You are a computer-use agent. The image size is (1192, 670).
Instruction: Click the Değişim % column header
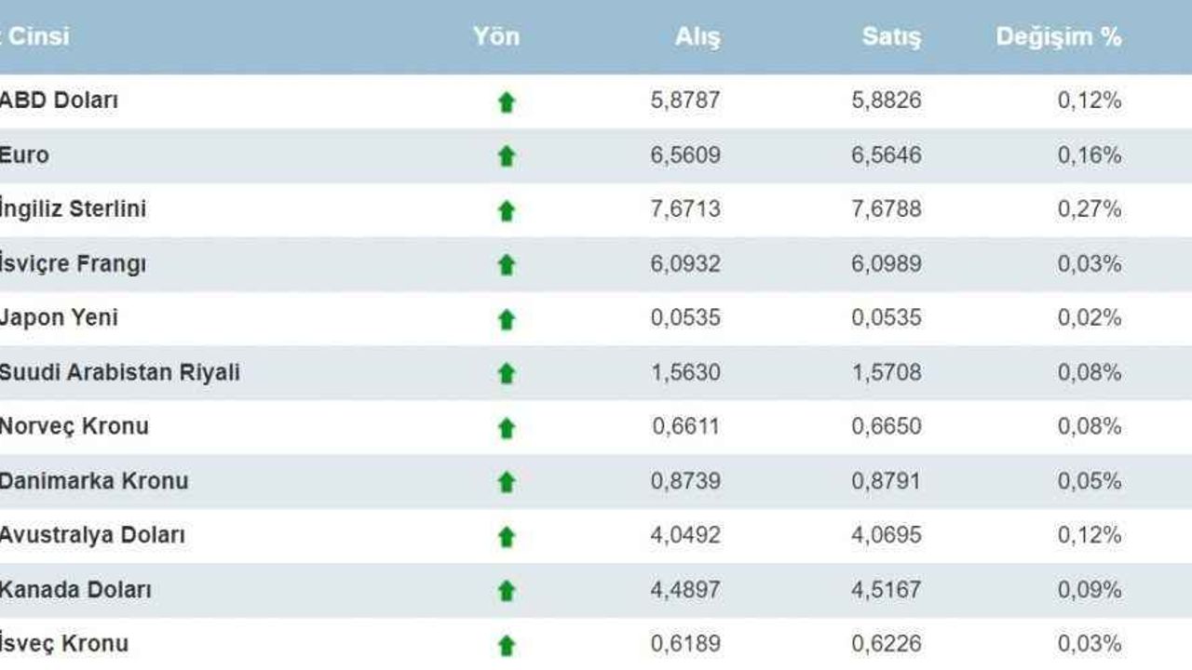click(1059, 37)
